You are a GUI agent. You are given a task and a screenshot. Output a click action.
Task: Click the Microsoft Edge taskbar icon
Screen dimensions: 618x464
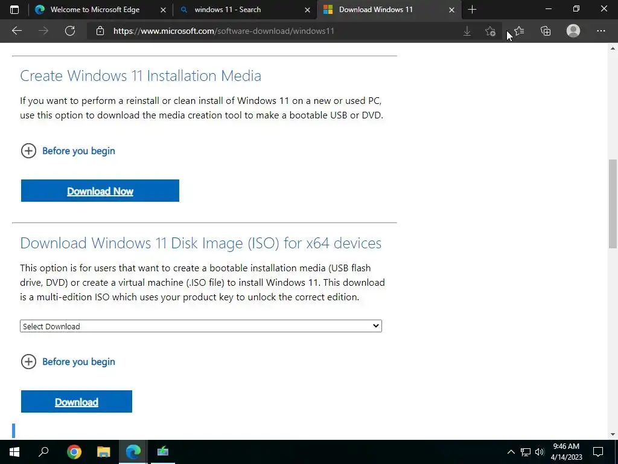133,452
